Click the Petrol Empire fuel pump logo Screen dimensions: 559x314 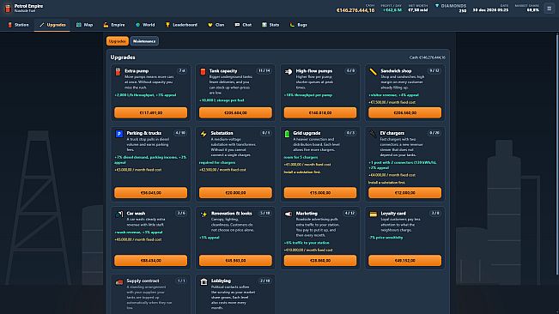tap(8, 9)
